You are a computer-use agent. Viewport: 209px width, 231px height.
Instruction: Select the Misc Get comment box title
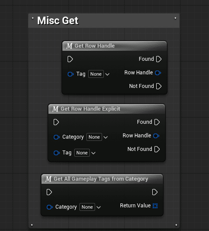[x=58, y=21]
